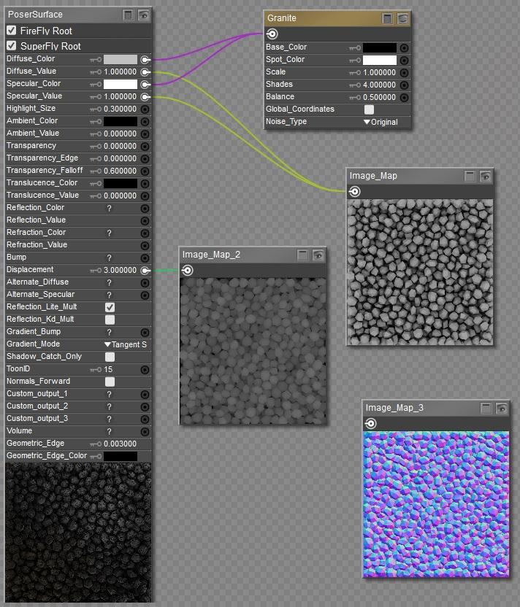Toggle PoserSurface preview eye icon

(144, 15)
